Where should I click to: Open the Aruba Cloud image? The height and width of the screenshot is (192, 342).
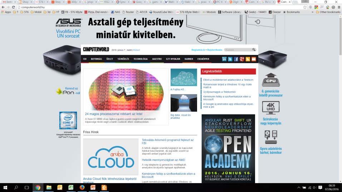point(111,157)
